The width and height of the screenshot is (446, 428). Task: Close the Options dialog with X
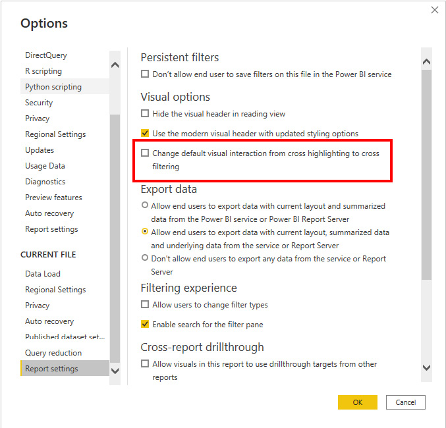[434, 10]
